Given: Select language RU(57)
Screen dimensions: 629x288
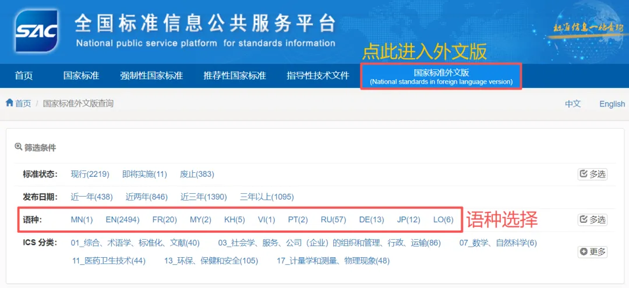Looking at the screenshot, I should (333, 219).
